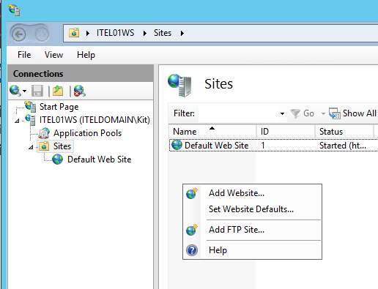
Task: Sort by the Status column header
Action: pos(344,132)
